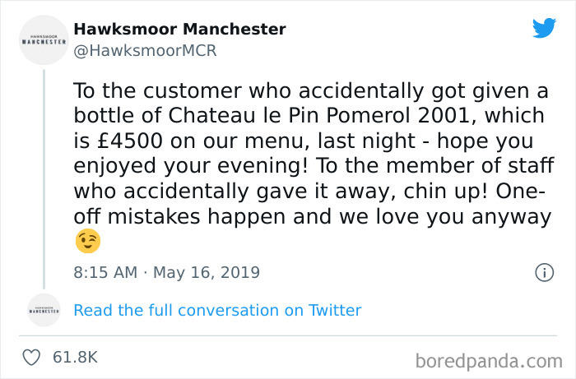Like the tweet with the heart icon
This screenshot has width=576, height=379.
click(32, 358)
